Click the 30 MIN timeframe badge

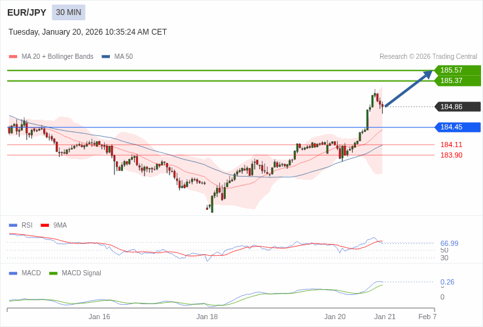point(69,12)
